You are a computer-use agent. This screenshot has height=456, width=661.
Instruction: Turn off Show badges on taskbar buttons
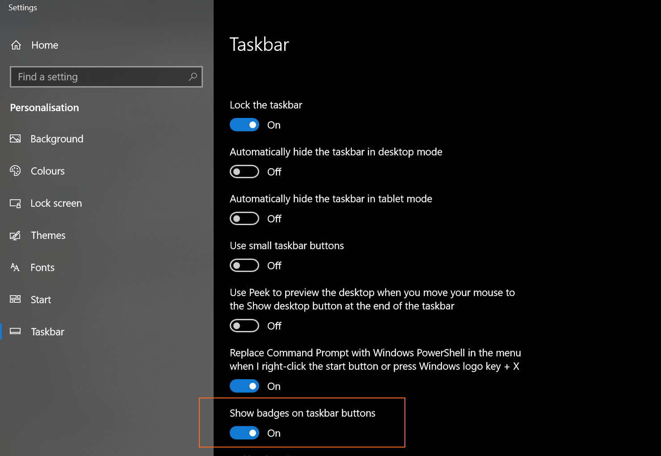(x=244, y=433)
